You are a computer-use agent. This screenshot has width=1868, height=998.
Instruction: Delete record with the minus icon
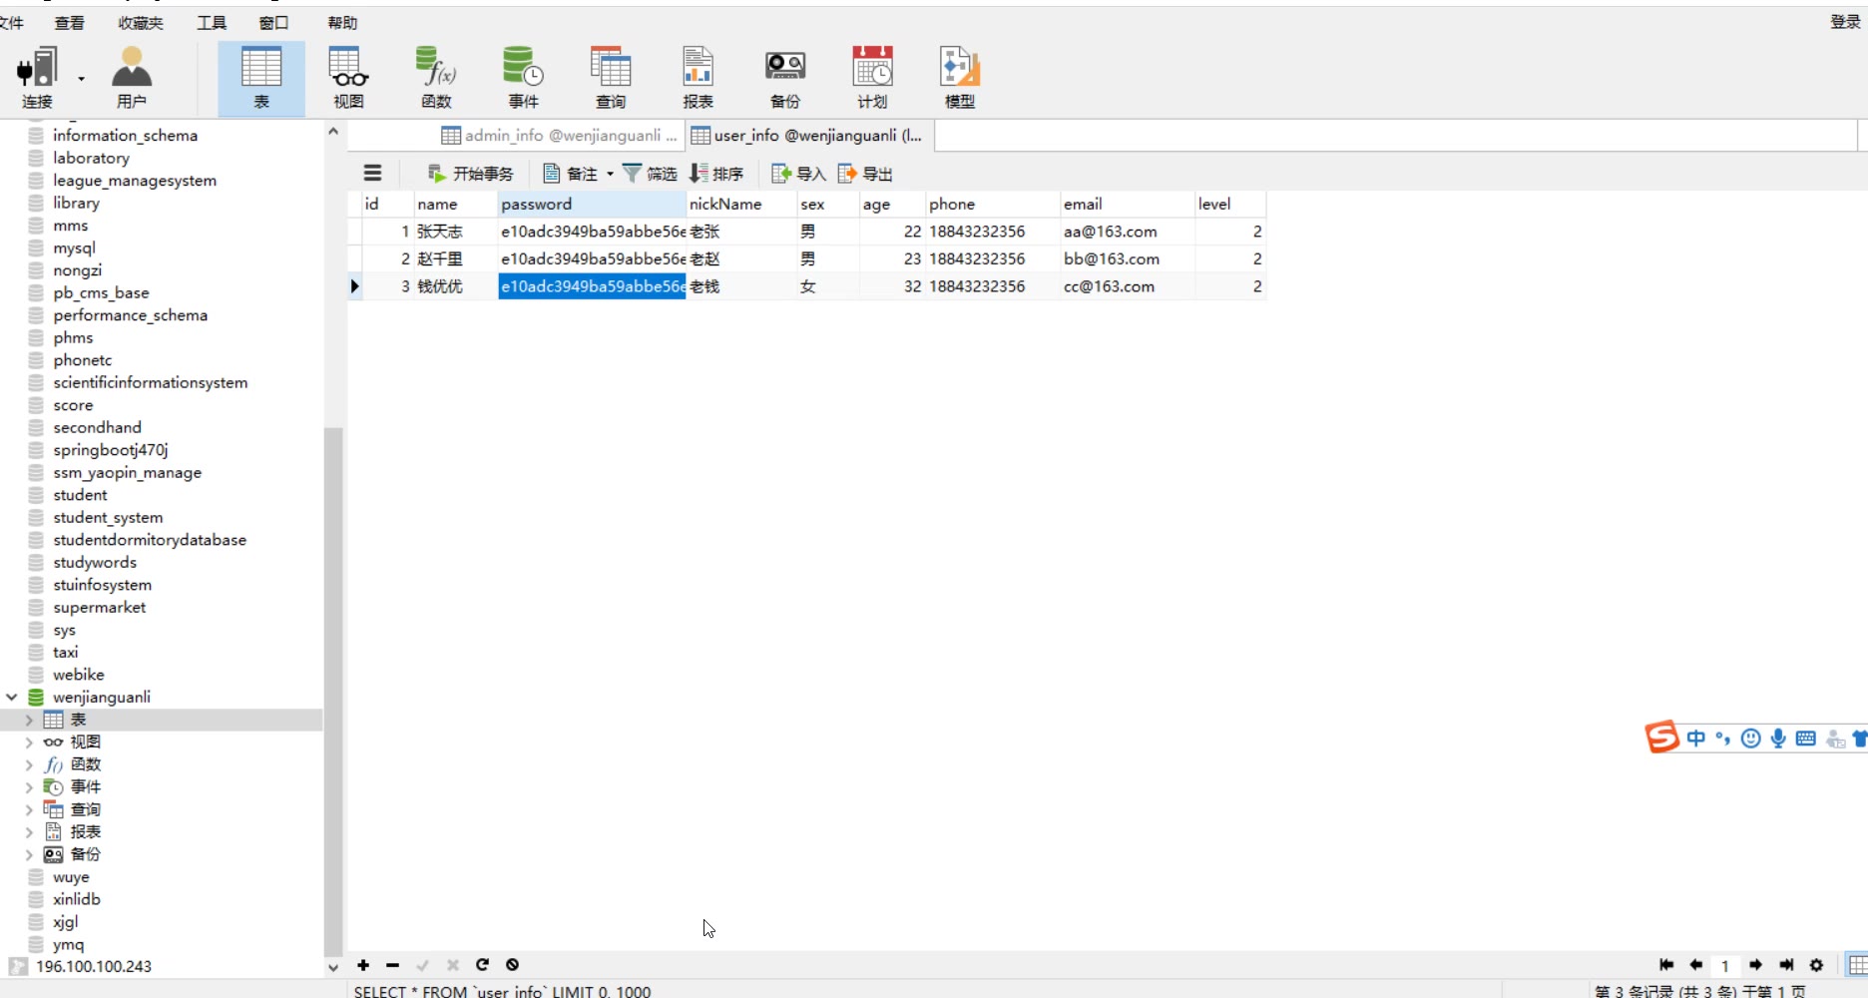pos(392,965)
